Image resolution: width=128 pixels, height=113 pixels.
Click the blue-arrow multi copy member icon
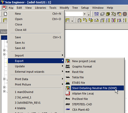click(91, 20)
